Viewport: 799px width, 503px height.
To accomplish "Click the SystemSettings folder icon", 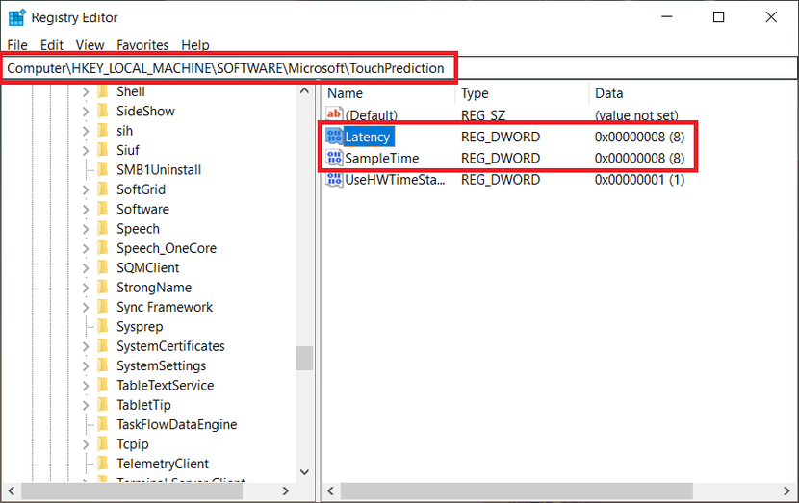I will coord(103,365).
